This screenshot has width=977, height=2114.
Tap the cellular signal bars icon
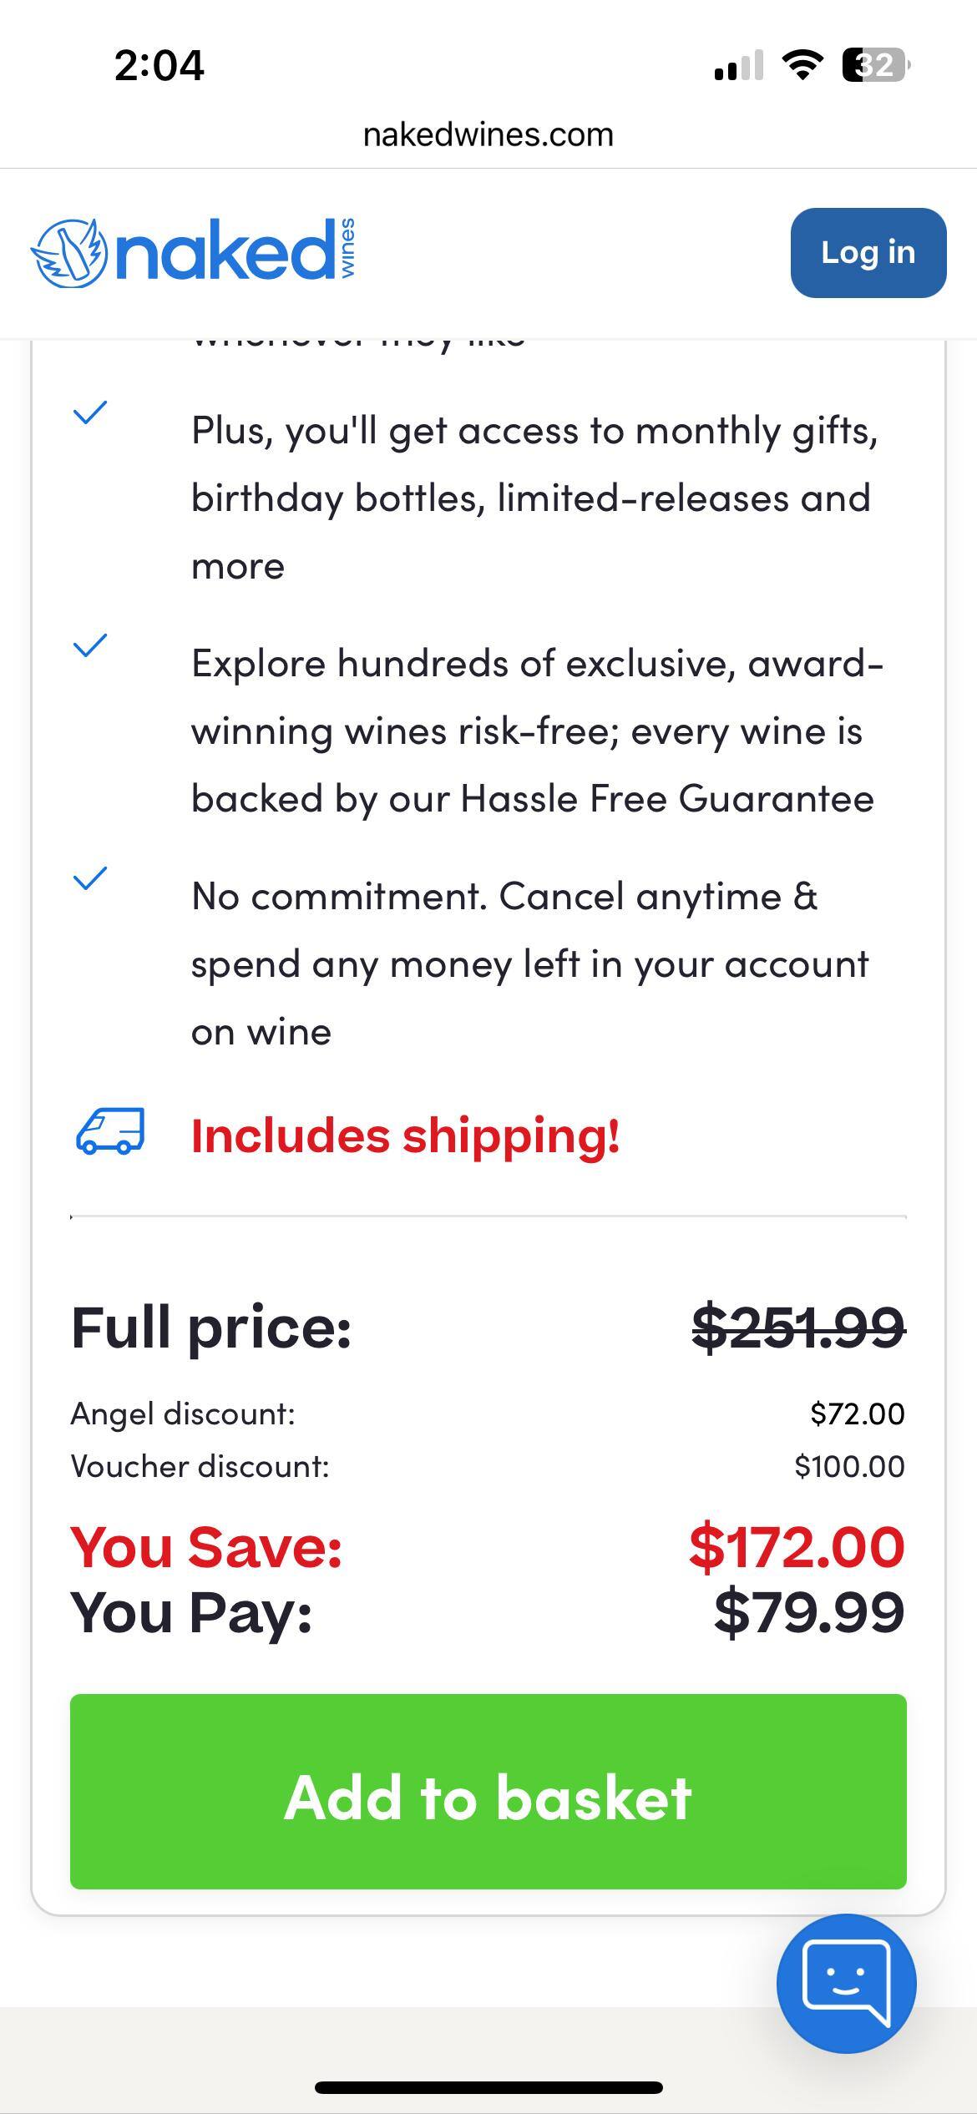click(x=739, y=65)
